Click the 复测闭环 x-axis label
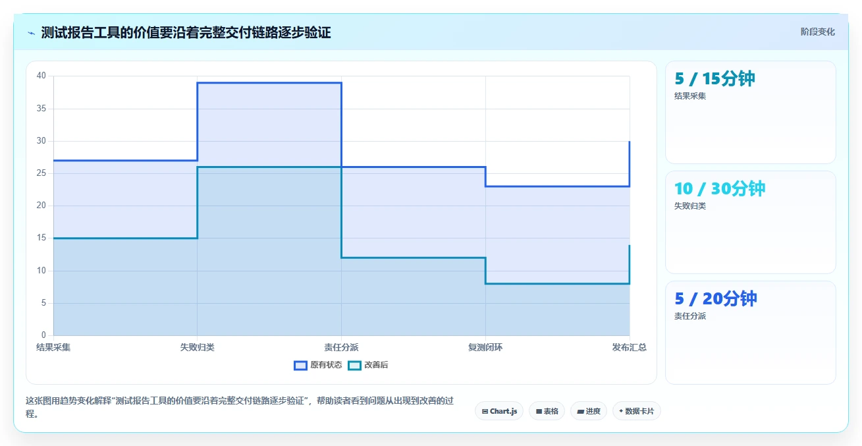Image resolution: width=862 pixels, height=446 pixels. click(485, 347)
